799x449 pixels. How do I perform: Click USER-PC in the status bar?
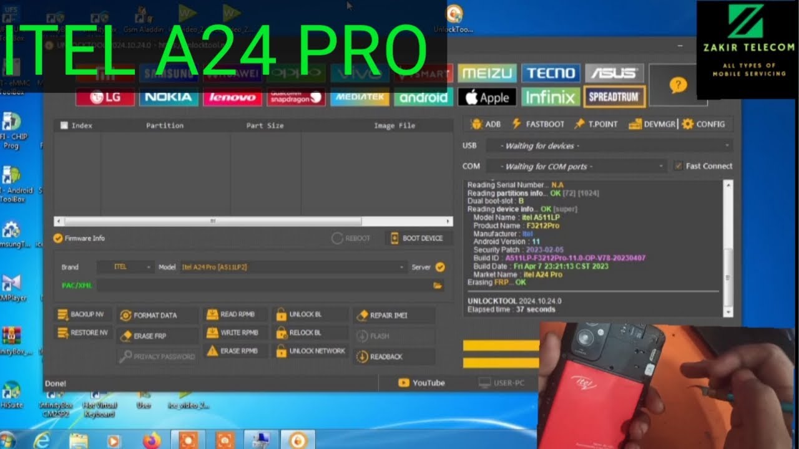pos(501,383)
